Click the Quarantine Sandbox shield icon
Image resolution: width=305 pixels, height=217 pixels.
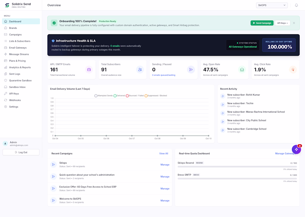[6, 80]
